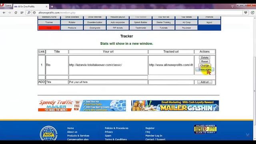Click the Add url button
The height and width of the screenshot is (144, 256).
click(x=204, y=82)
